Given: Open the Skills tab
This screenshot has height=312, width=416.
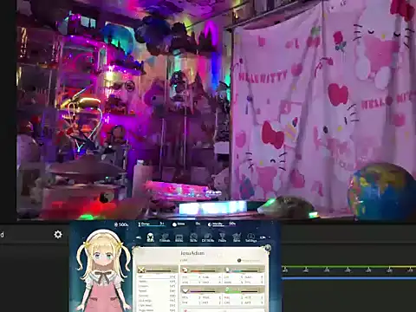Looking at the screenshot, I should (x=193, y=237).
